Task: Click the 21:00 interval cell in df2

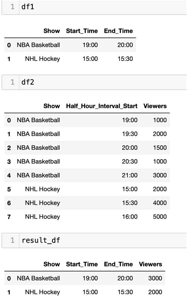Action: (130, 175)
